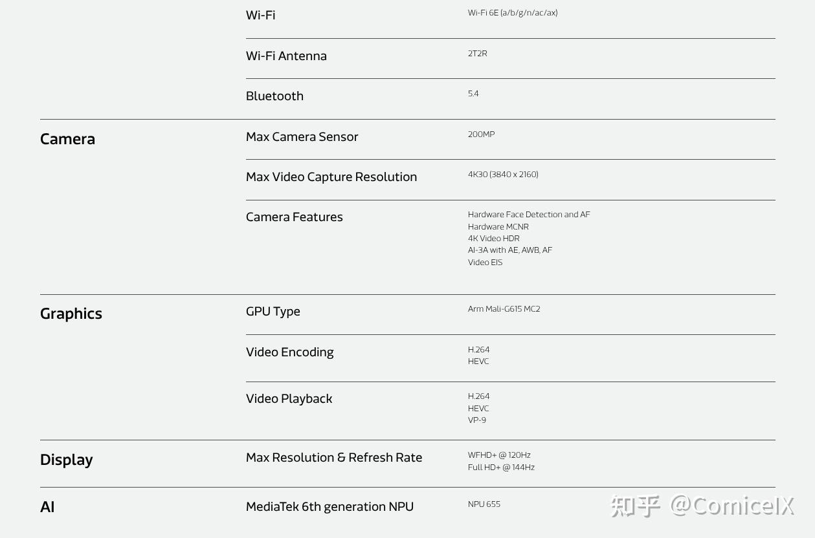Viewport: 815px width, 538px height.
Task: Click the ComiceIX Zhihu watermark
Action: pos(702,505)
